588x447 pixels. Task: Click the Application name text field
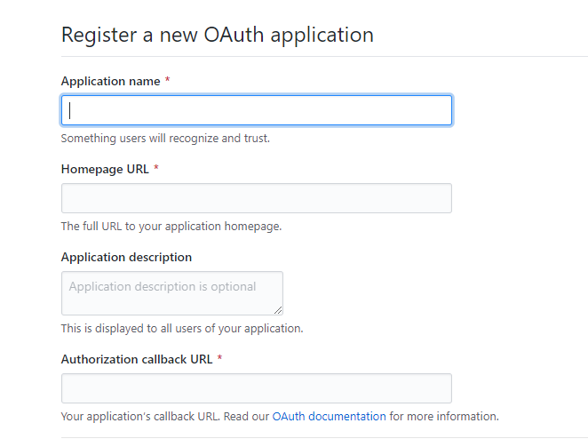coord(256,110)
